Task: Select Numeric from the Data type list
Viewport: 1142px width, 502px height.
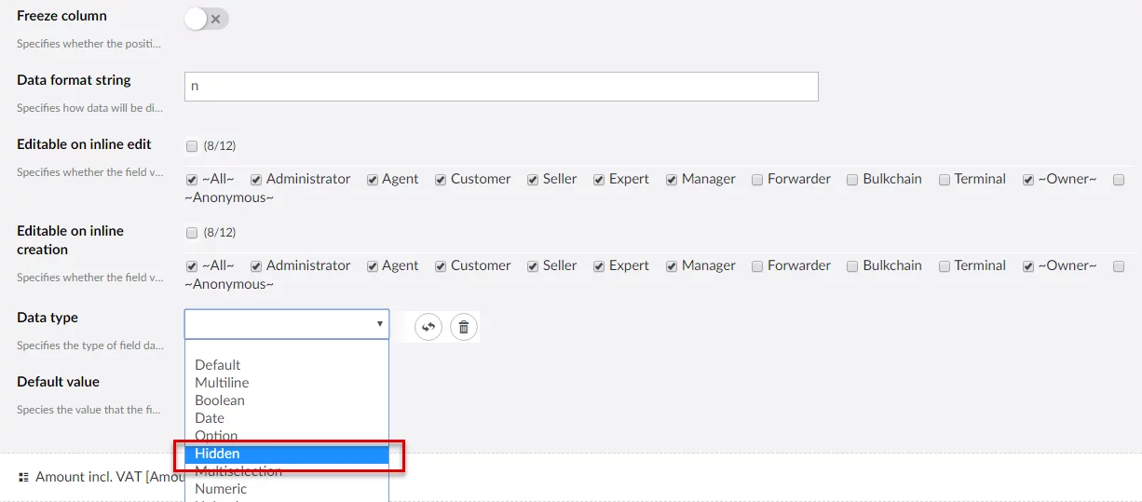Action: pos(221,489)
